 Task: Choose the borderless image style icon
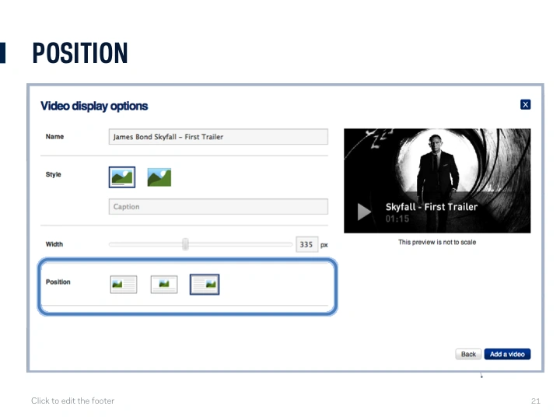[x=159, y=177]
